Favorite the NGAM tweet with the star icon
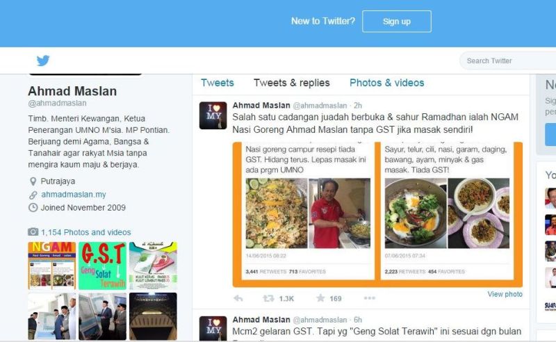Screen dimensions: 556x342 tap(320, 298)
